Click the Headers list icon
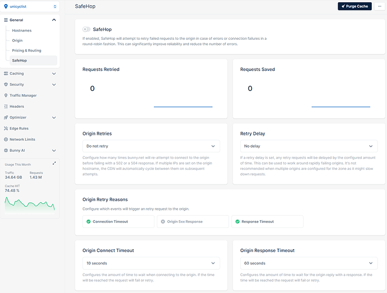 coord(6,107)
